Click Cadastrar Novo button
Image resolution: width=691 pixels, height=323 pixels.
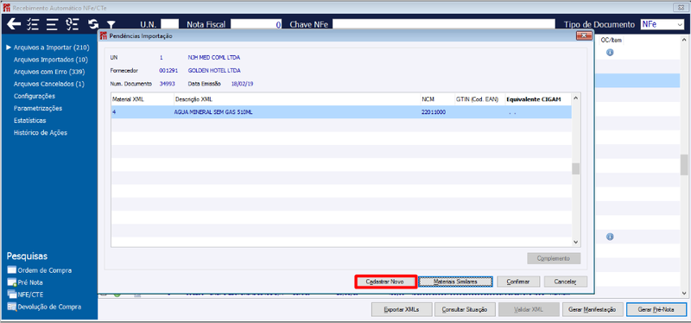click(385, 282)
